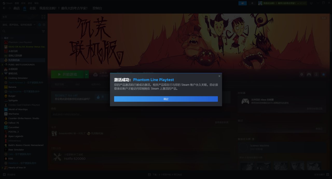Screen dimensions: 332x179
Task: Open the game info icon
Action: tap(316, 74)
